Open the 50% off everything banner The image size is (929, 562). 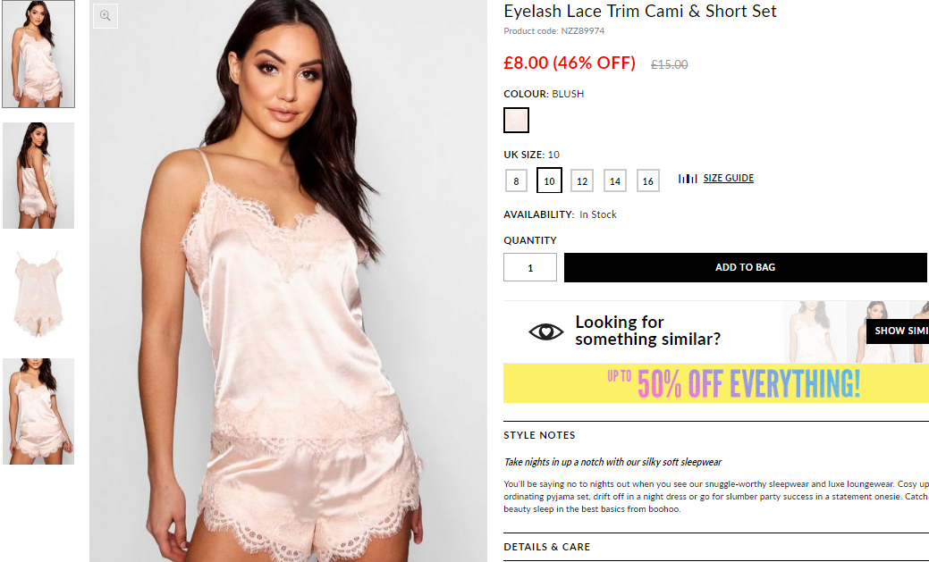716,383
